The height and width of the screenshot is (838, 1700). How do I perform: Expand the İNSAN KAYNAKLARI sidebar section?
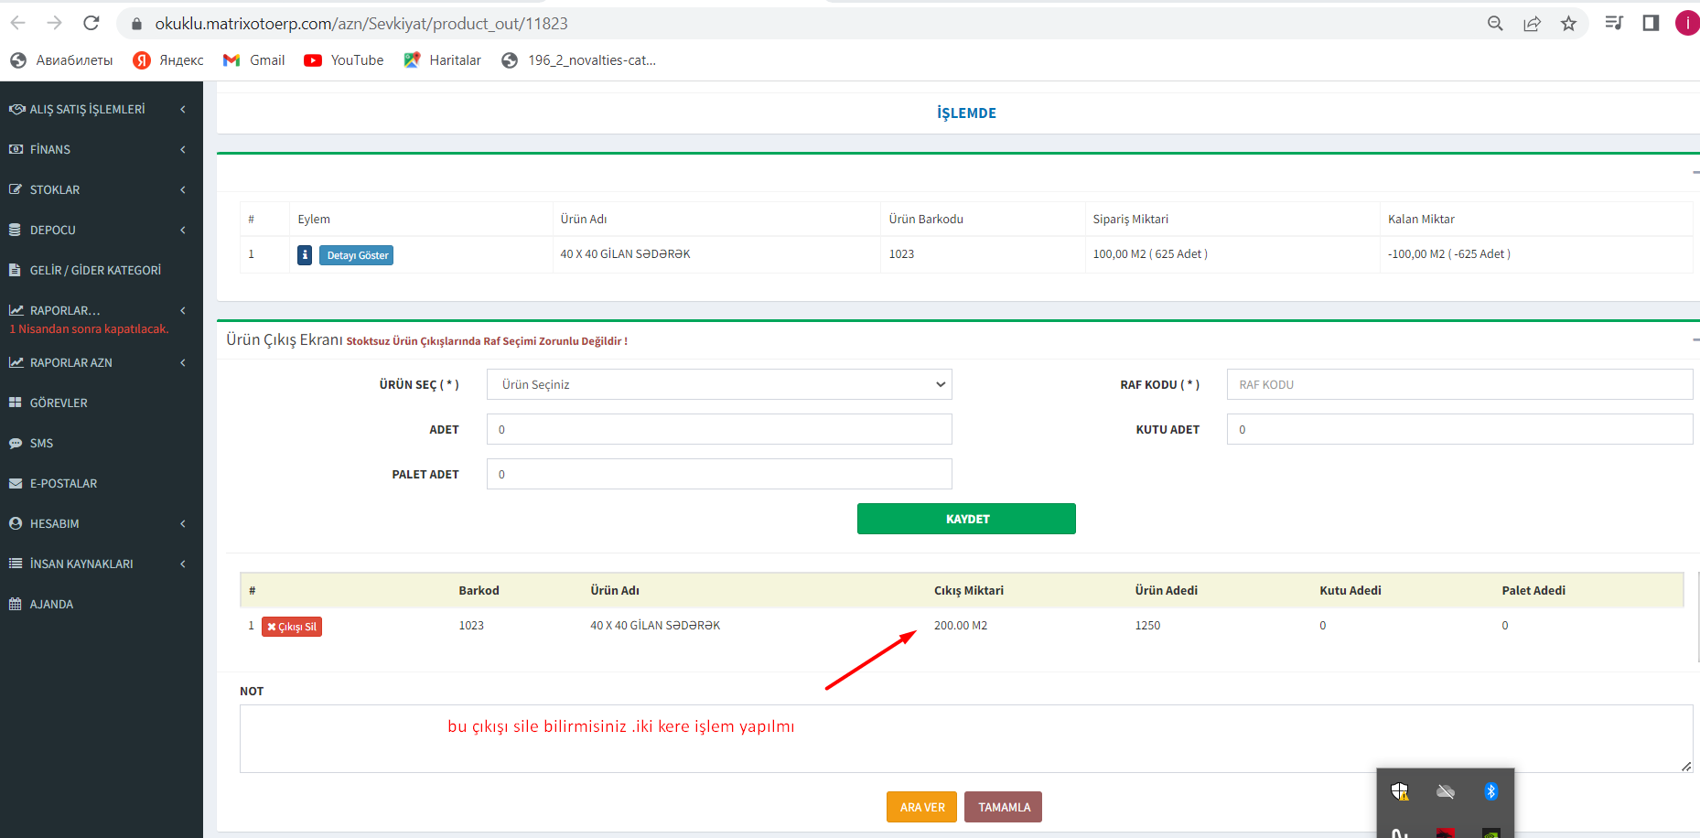pos(101,564)
